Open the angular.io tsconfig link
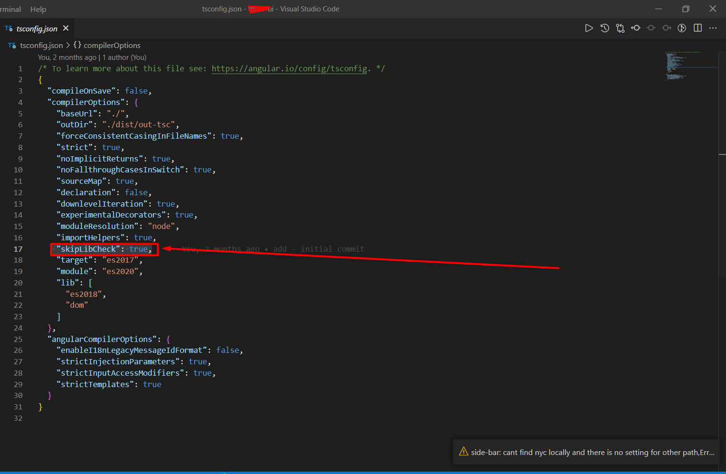The width and height of the screenshot is (726, 474). pos(289,68)
